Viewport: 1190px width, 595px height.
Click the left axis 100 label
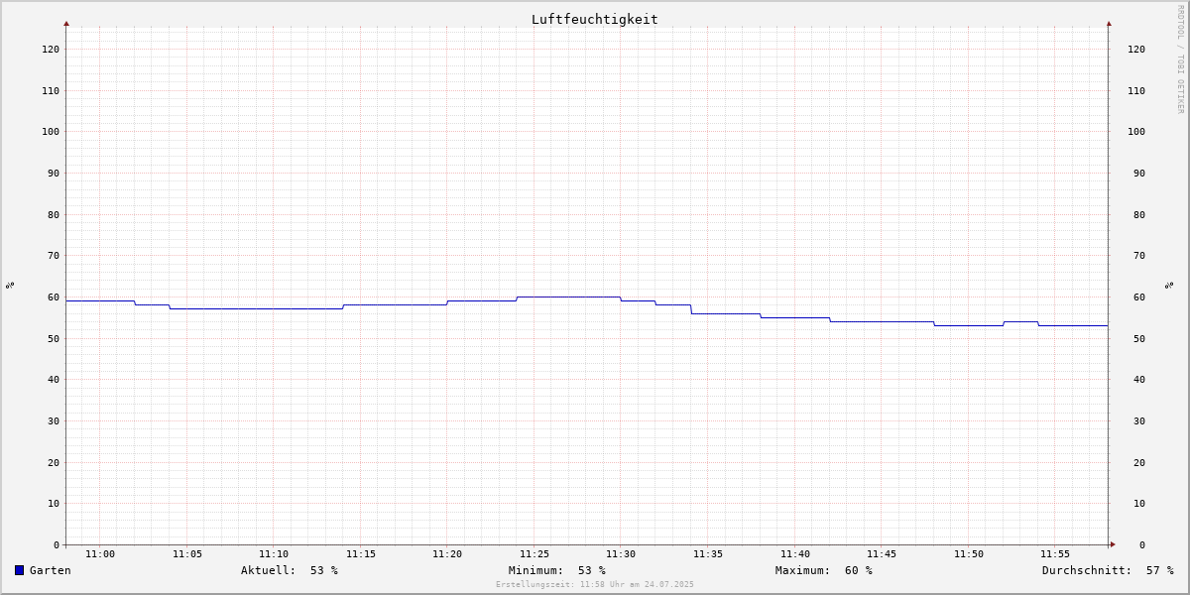pos(51,131)
